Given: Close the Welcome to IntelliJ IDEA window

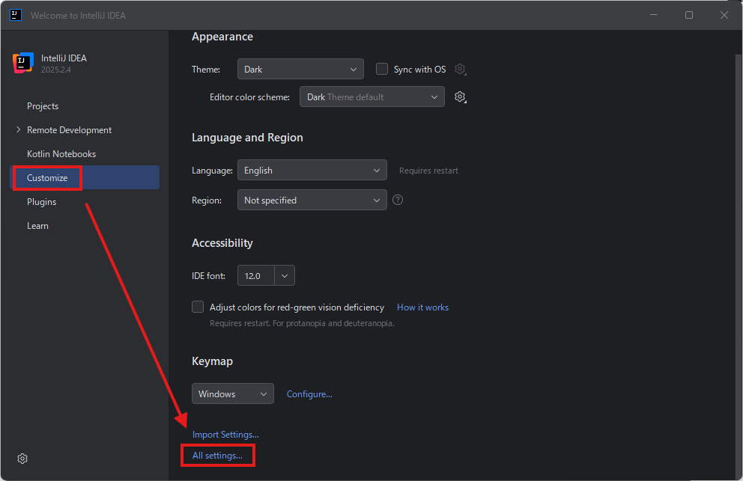Looking at the screenshot, I should [x=724, y=15].
